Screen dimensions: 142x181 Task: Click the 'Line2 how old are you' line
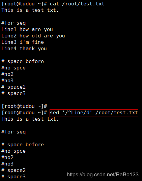33,36
